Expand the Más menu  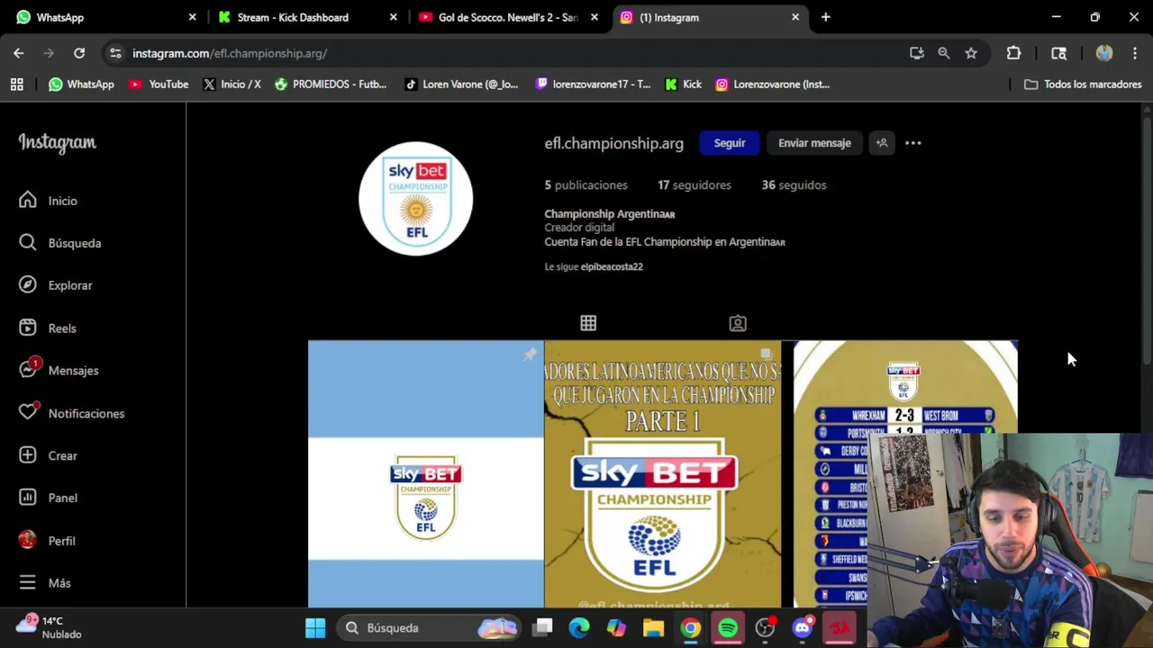pos(45,583)
